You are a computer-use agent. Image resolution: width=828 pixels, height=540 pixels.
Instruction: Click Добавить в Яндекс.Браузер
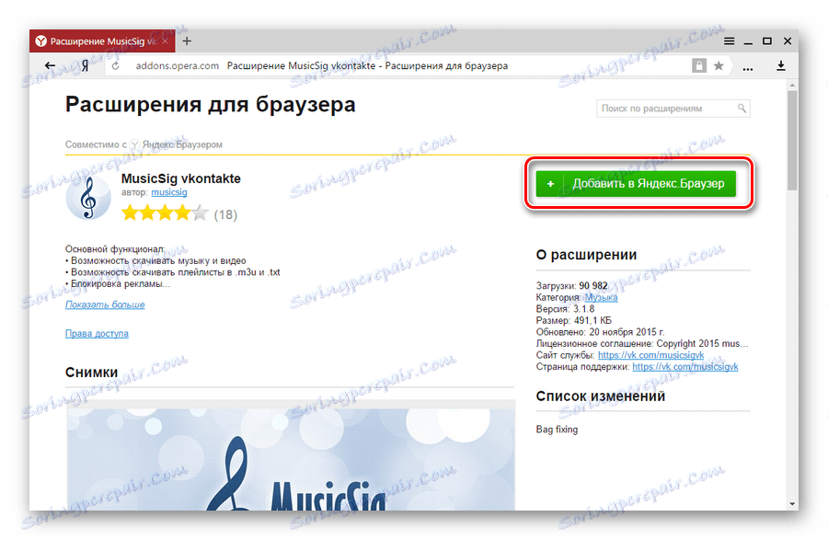point(635,184)
